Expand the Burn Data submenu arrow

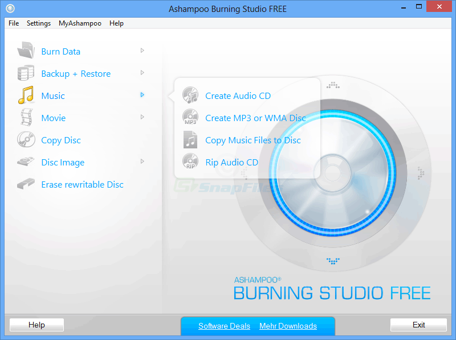click(142, 51)
